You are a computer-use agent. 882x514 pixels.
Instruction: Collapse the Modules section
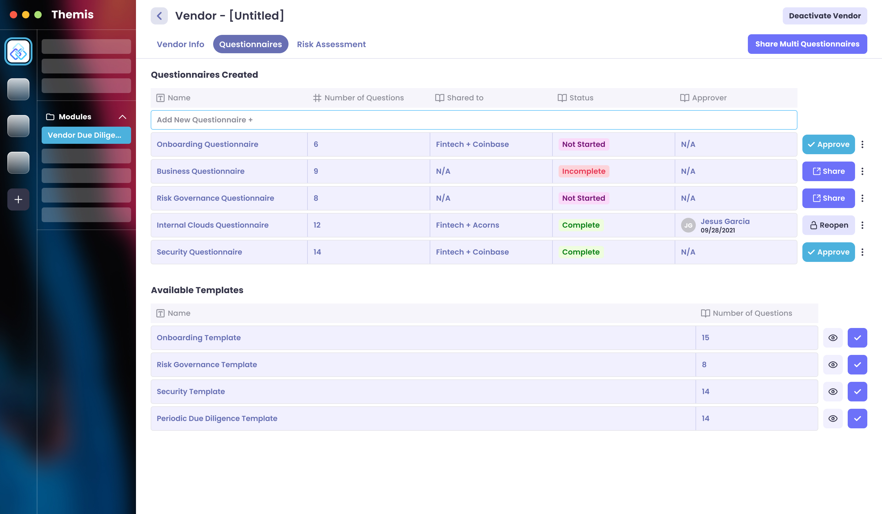[123, 117]
